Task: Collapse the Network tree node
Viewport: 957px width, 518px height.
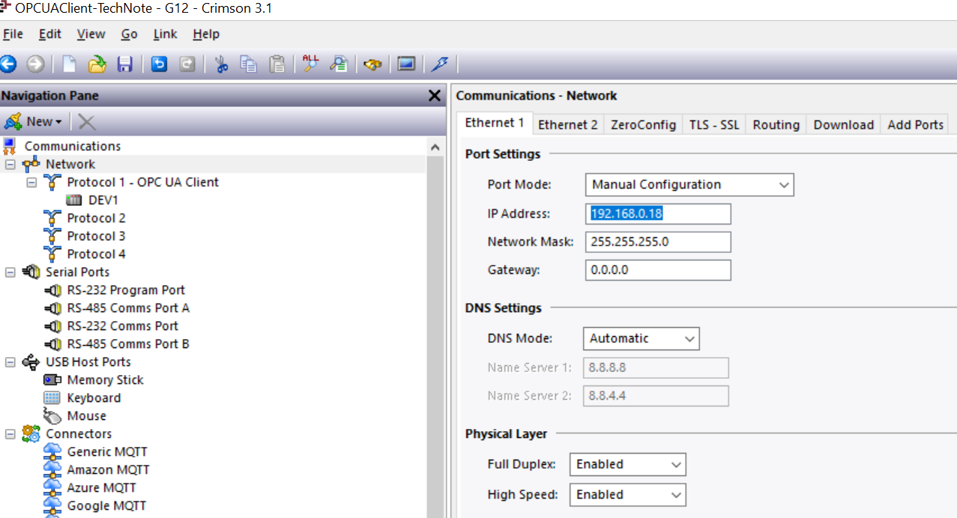Action: (x=10, y=164)
